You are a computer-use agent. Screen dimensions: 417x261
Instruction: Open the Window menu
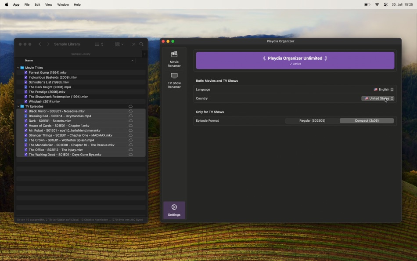pos(63,4)
